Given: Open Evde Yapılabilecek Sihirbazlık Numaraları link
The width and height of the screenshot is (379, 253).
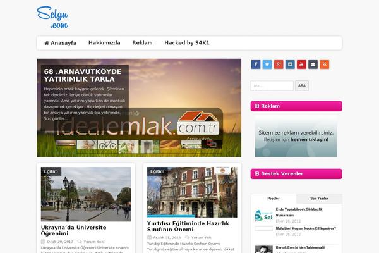Looking at the screenshot, I should (299, 212).
